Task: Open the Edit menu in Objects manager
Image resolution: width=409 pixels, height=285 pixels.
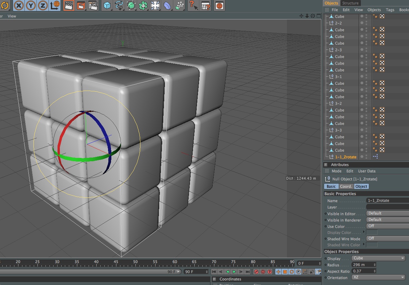Action: pos(346,10)
